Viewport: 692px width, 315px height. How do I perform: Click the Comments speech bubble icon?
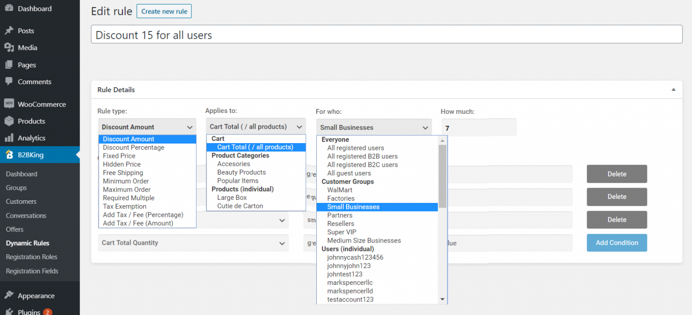coord(9,82)
